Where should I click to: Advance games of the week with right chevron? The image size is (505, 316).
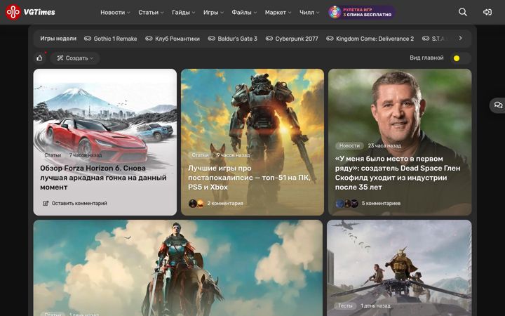click(x=460, y=38)
